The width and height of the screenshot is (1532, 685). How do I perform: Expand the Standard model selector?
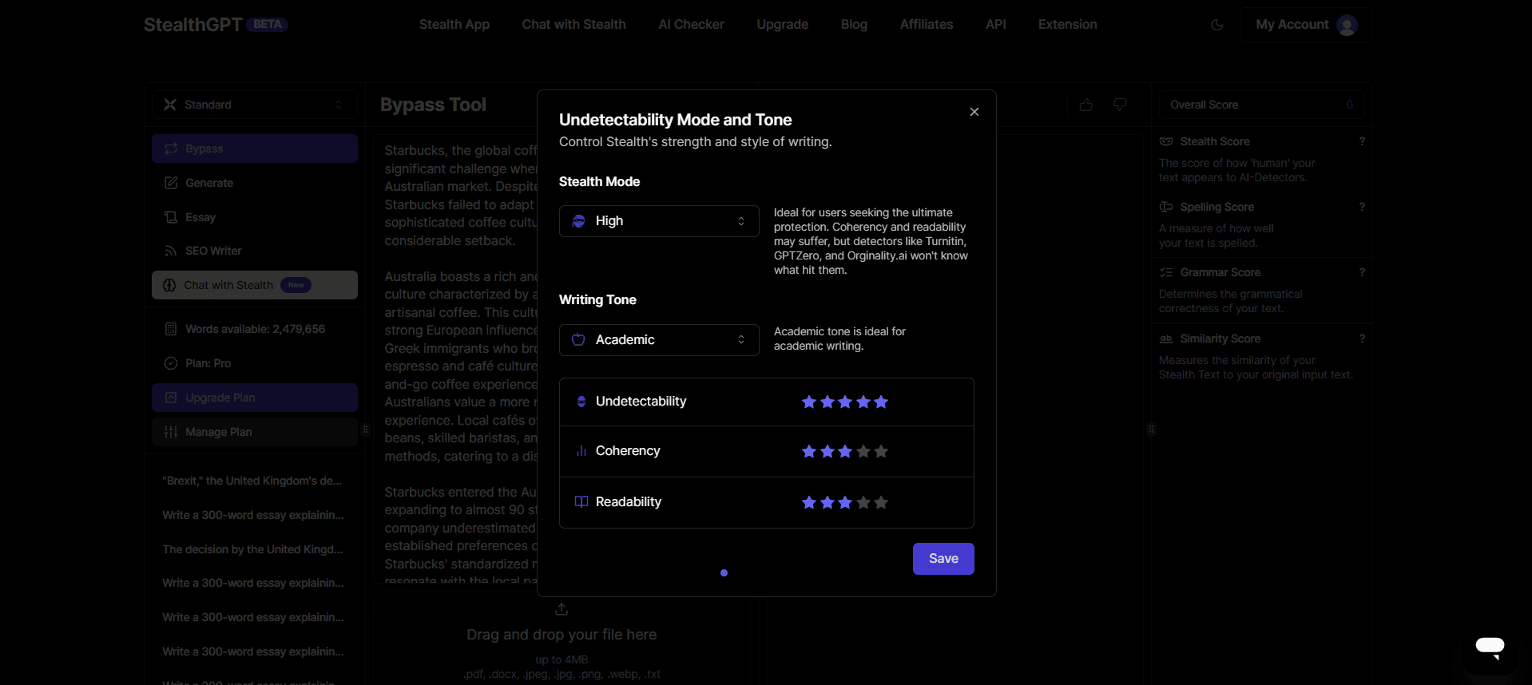254,105
